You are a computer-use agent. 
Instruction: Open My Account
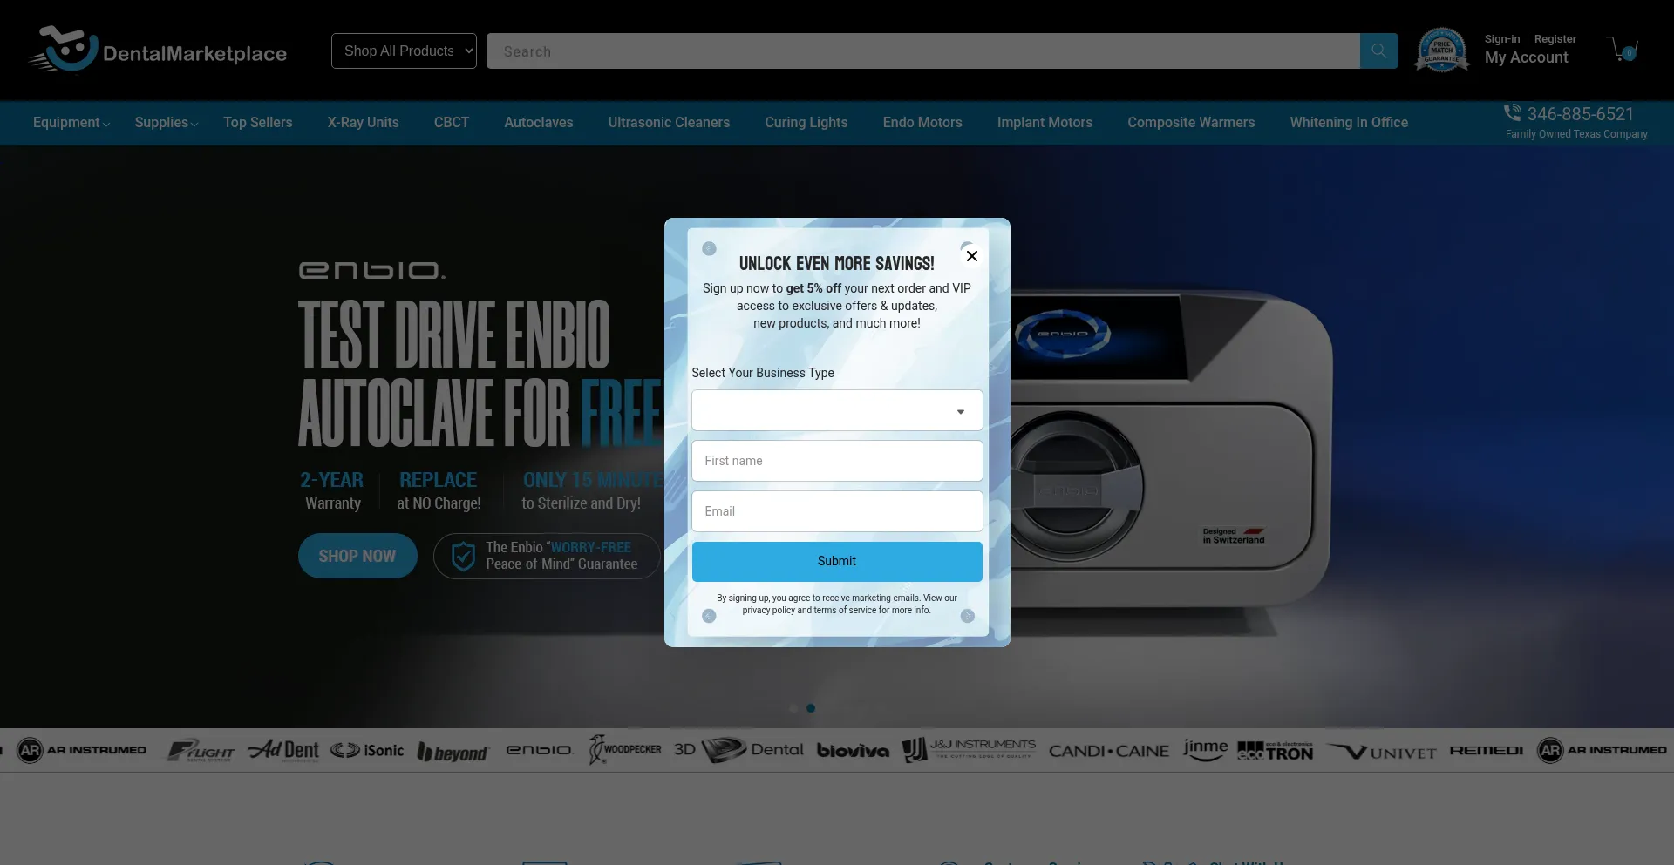tap(1527, 57)
